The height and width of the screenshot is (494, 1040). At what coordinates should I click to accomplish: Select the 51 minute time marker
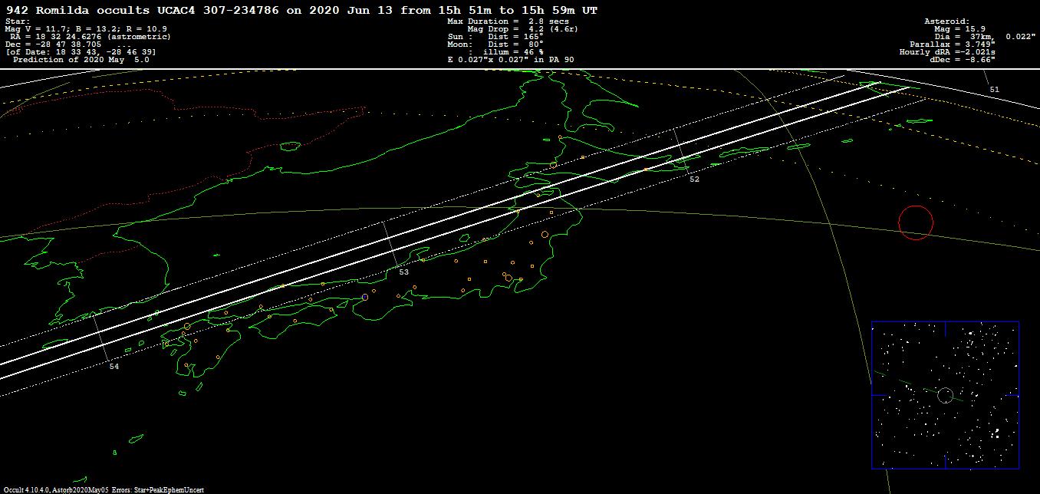994,90
